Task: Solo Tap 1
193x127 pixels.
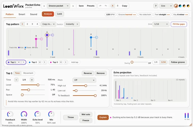Action: point(23,62)
